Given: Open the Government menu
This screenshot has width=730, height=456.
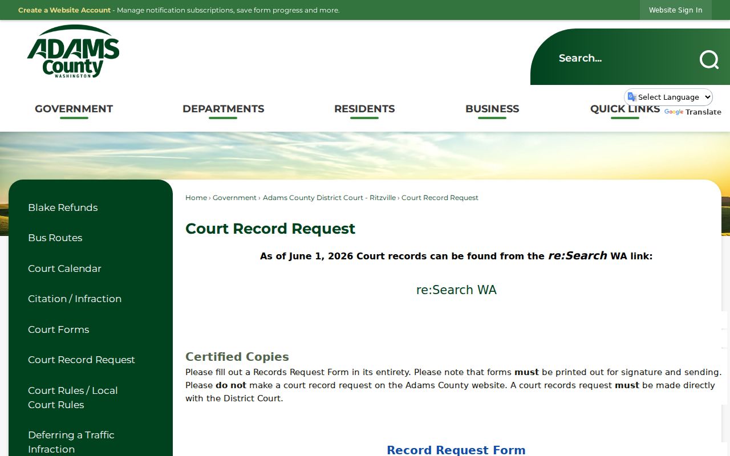Looking at the screenshot, I should (x=74, y=109).
